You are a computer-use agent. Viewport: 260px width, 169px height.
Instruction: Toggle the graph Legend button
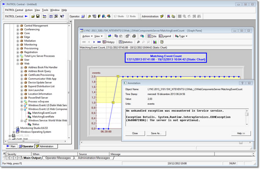pos(165,36)
